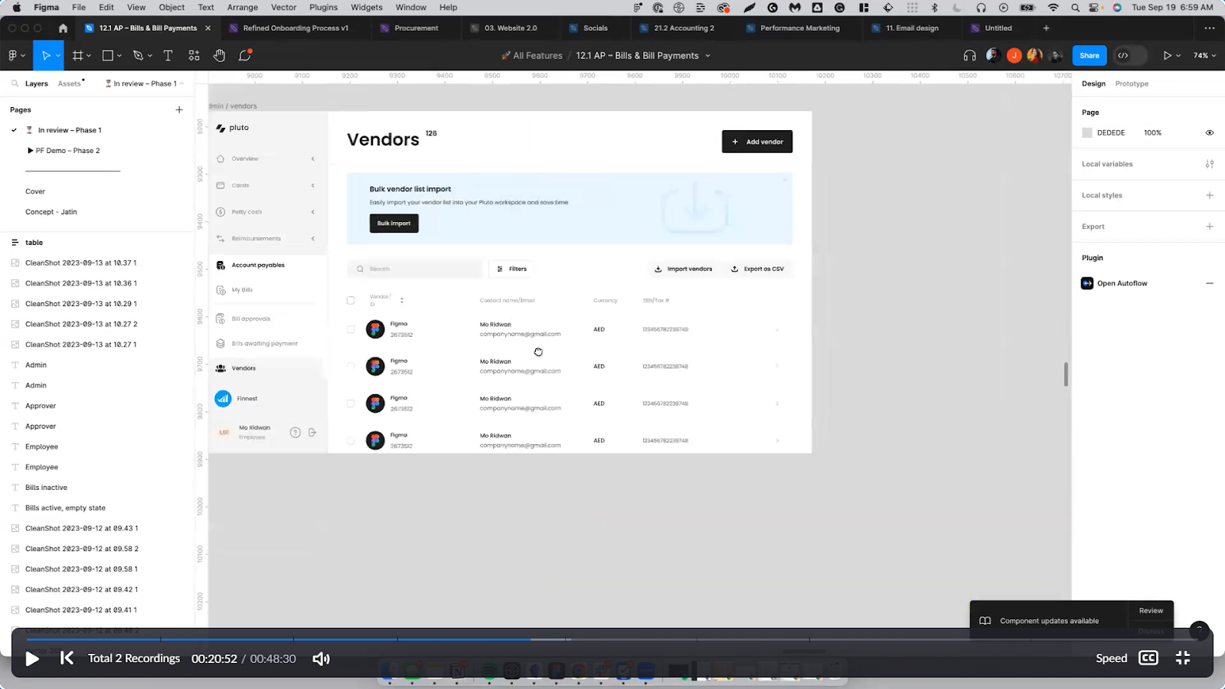Open the Resources components tool
Viewport: 1225px width, 689px height.
pos(194,55)
